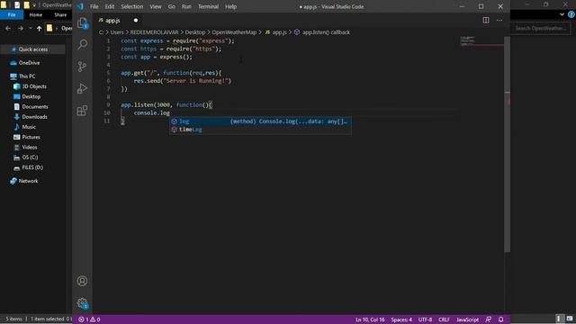Open the View menu
This screenshot has width=576, height=324.
156,6
